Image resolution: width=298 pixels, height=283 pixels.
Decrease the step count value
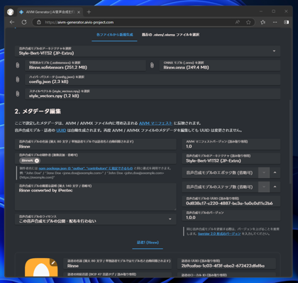coord(264,187)
